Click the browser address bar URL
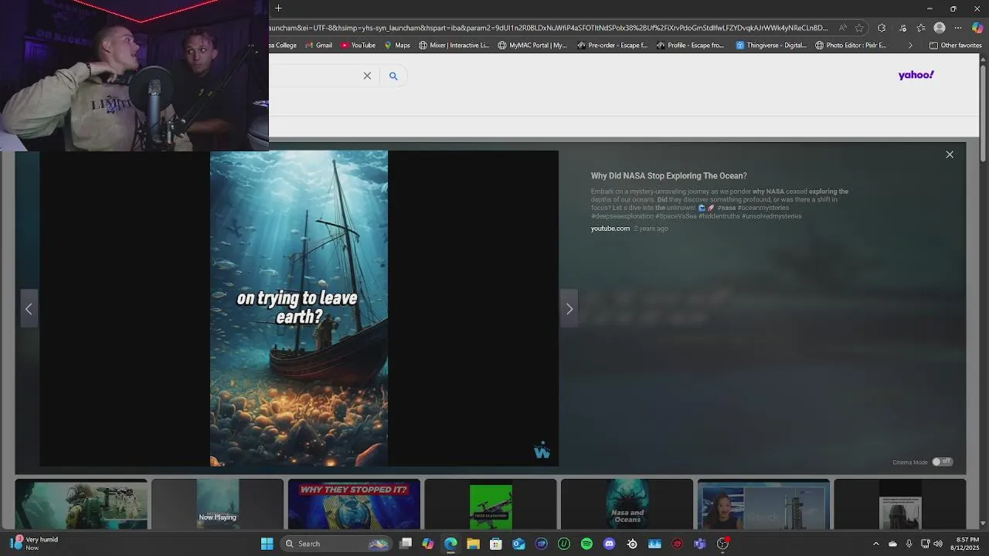This screenshot has width=989, height=556. [549, 28]
